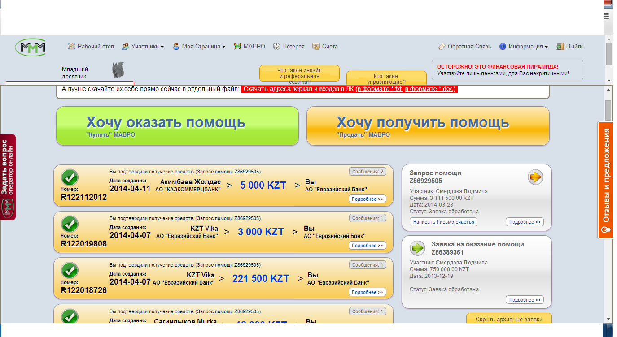Click the orange arrow icon on Запрос помощи

click(535, 177)
